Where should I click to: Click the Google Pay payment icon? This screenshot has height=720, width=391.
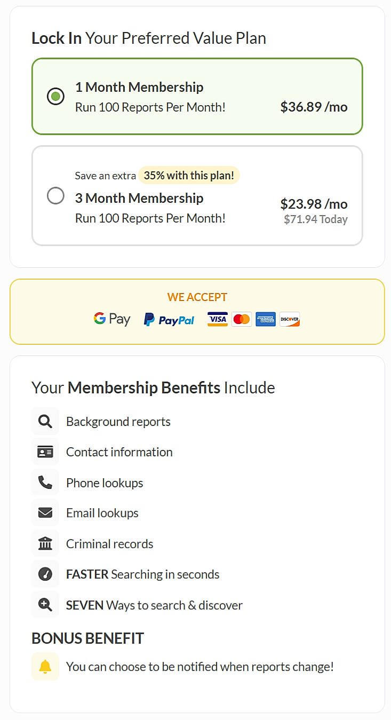[112, 319]
